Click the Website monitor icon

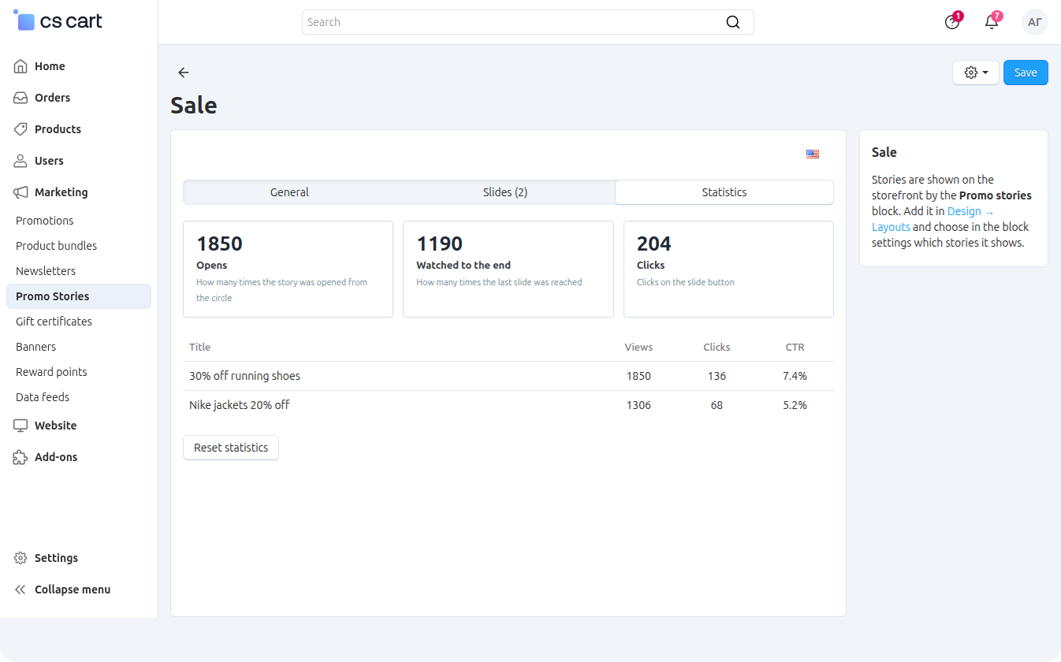pos(21,426)
